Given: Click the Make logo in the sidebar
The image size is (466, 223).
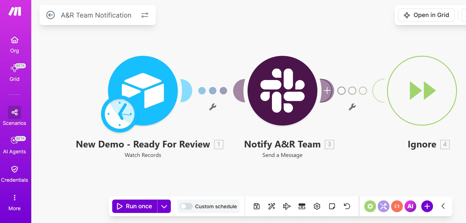Looking at the screenshot, I should (x=15, y=11).
